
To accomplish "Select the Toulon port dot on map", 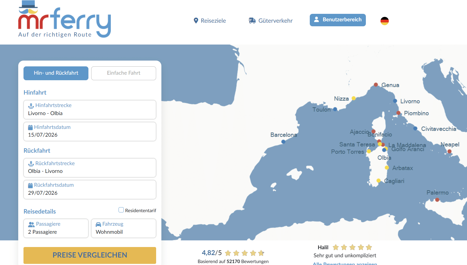I will (335, 109).
